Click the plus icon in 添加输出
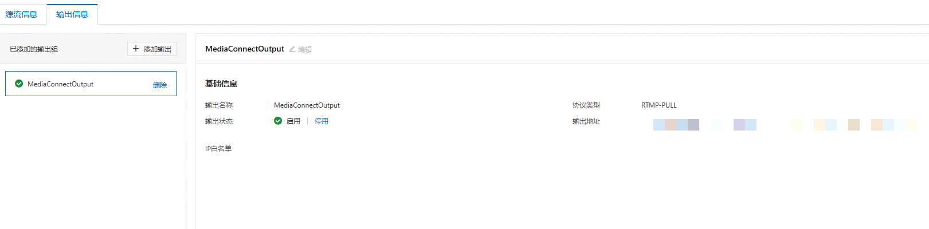929x229 pixels. (136, 49)
